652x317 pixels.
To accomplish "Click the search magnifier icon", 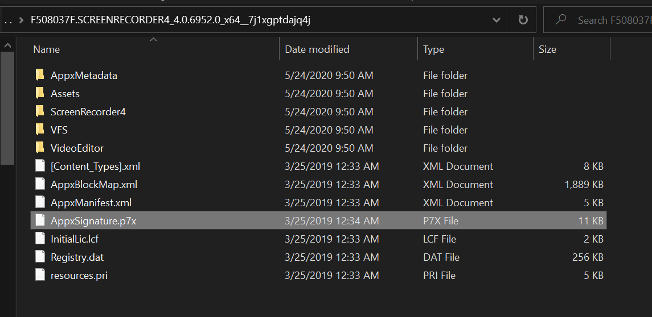I will [x=561, y=19].
